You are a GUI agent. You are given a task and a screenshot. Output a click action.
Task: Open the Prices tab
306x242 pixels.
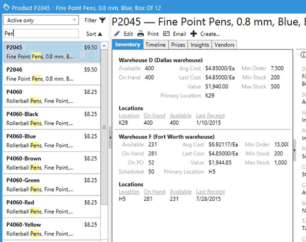click(x=178, y=45)
